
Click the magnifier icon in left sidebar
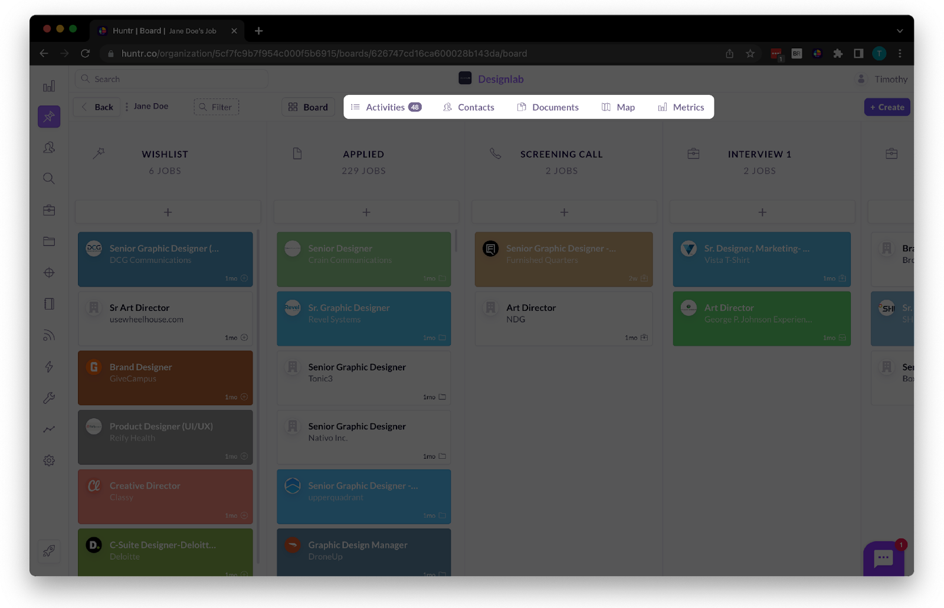coord(49,178)
